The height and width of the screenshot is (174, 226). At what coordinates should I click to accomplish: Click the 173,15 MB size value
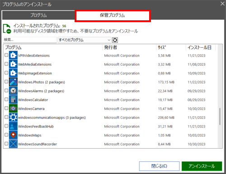coord(166,82)
